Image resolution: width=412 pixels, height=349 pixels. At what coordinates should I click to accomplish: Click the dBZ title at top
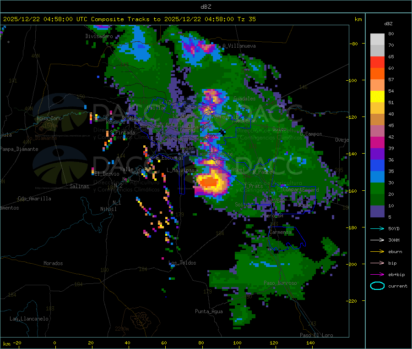(x=206, y=6)
